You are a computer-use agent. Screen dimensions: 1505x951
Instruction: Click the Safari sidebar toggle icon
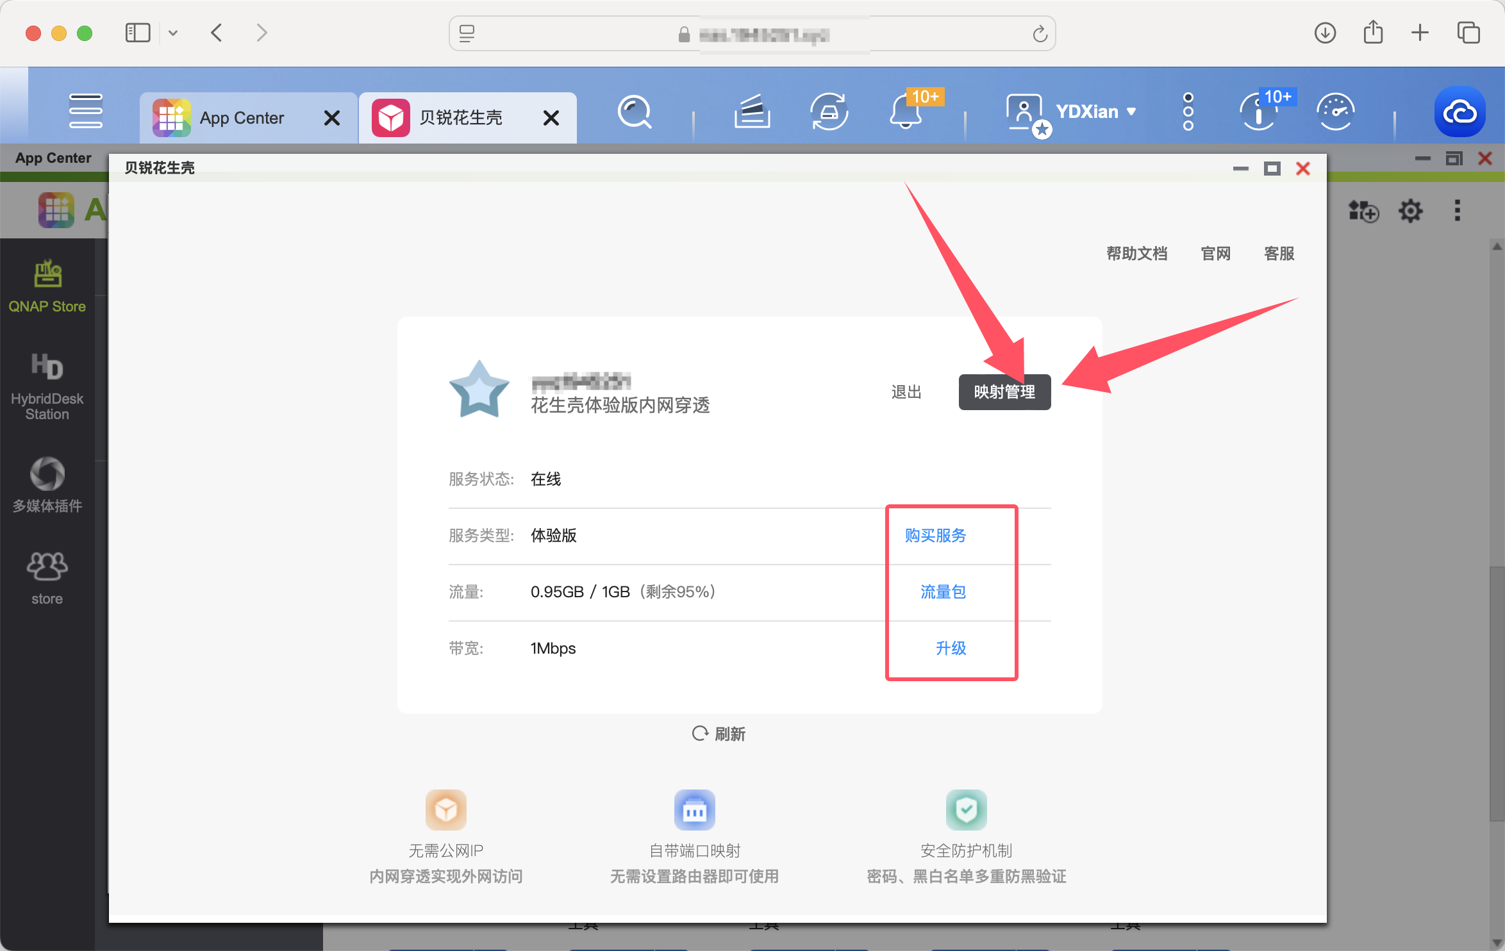(x=137, y=33)
